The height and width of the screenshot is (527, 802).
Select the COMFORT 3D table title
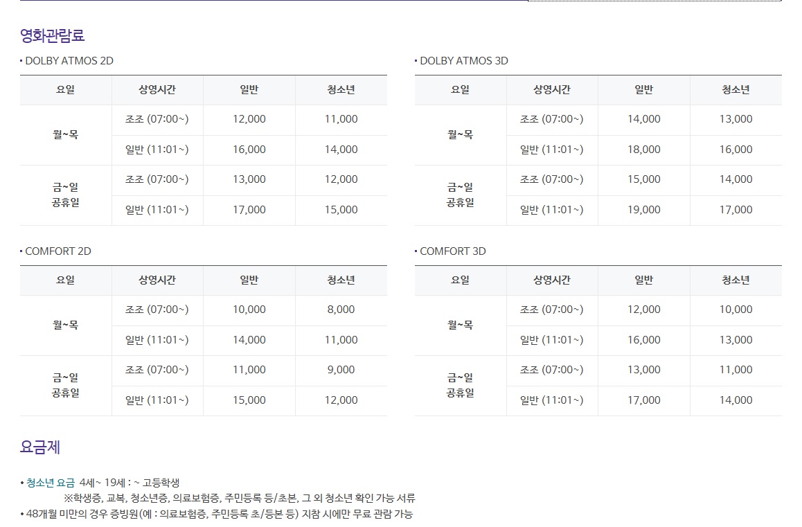(453, 251)
